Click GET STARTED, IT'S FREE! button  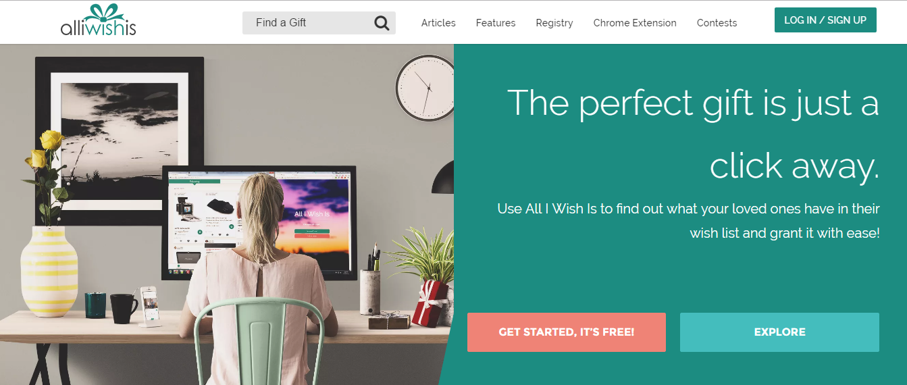click(x=567, y=332)
